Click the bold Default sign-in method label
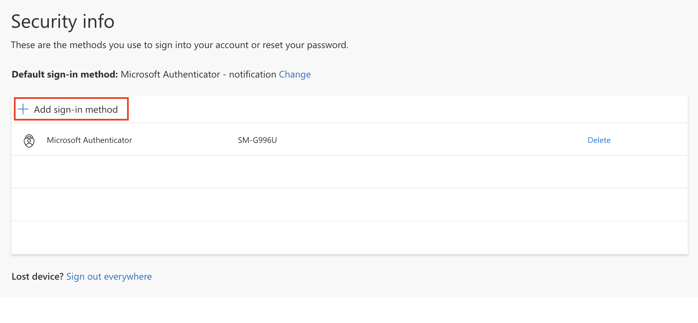 64,74
